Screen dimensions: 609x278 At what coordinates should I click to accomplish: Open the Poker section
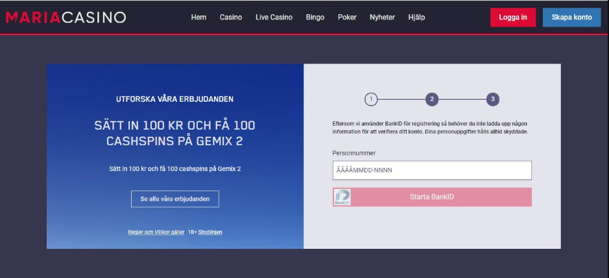(x=347, y=17)
